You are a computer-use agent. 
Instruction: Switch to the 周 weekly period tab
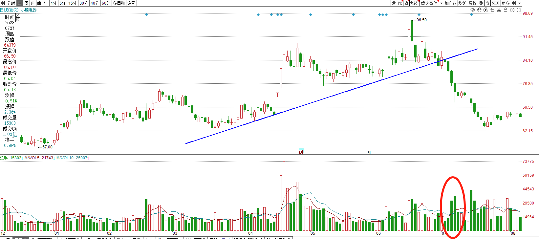[x=26, y=3]
